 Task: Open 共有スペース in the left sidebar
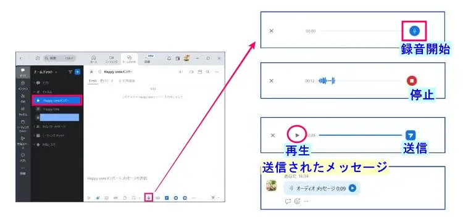23,142
